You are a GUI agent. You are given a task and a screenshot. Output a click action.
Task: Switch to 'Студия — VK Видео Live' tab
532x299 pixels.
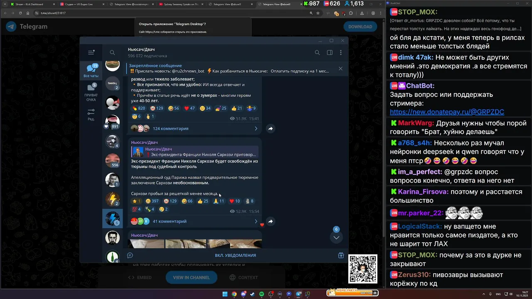click(x=82, y=4)
